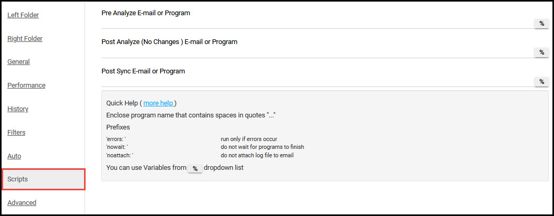This screenshot has width=554, height=216.
Task: Go to the Right Folder section
Action: tap(25, 38)
